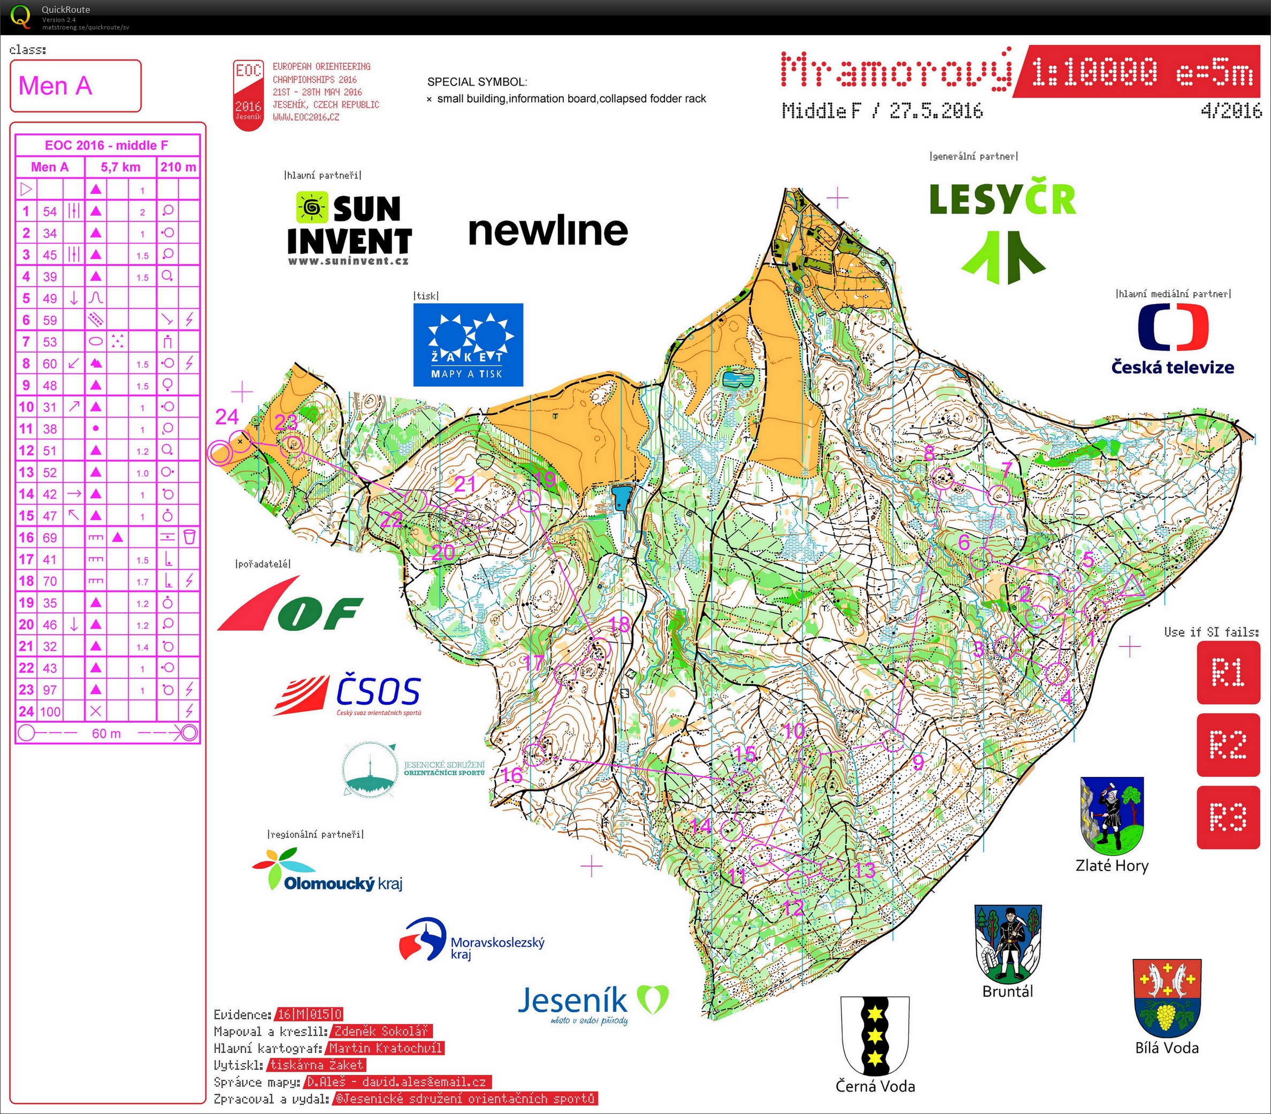Click the Jesenické sdružení orientačních sportů logo
This screenshot has height=1114, width=1271.
(x=414, y=769)
